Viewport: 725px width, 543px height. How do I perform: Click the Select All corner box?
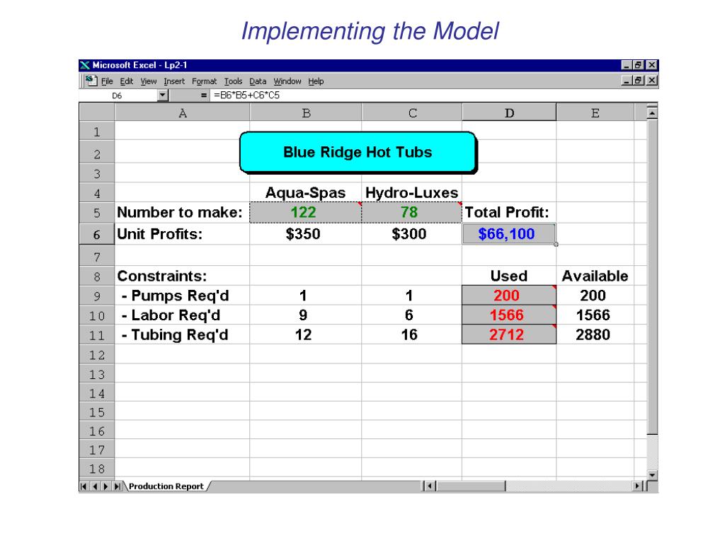coord(97,112)
